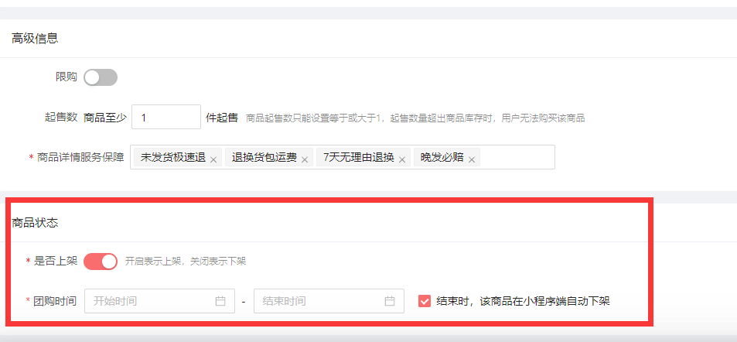
Task: Uncheck the 结束时自动下架 checkbox
Action: (425, 301)
